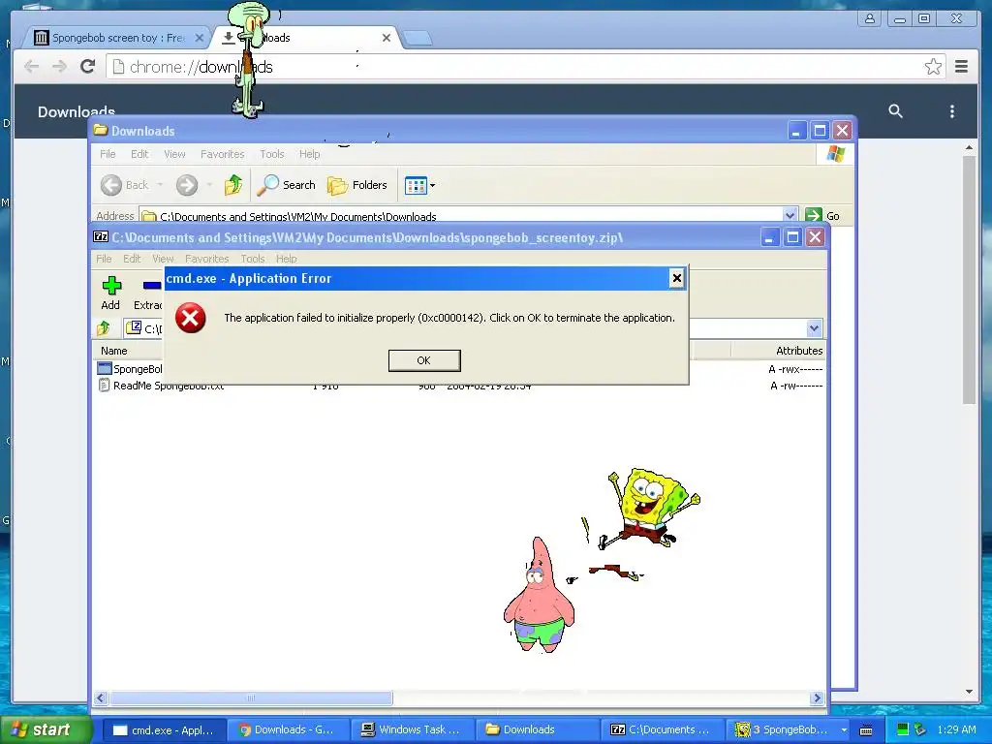Viewport: 992px width, 744px height.
Task: Open File menu in 7-Zip window
Action: [104, 259]
